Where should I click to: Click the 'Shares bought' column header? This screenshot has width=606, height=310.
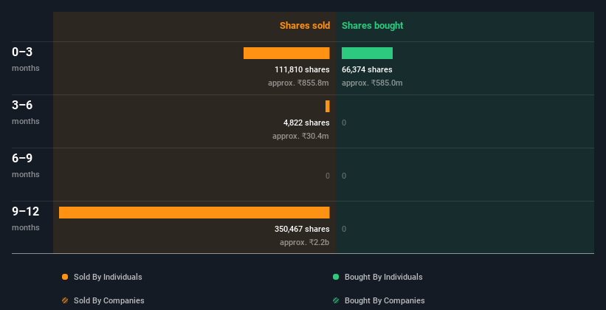click(x=372, y=26)
